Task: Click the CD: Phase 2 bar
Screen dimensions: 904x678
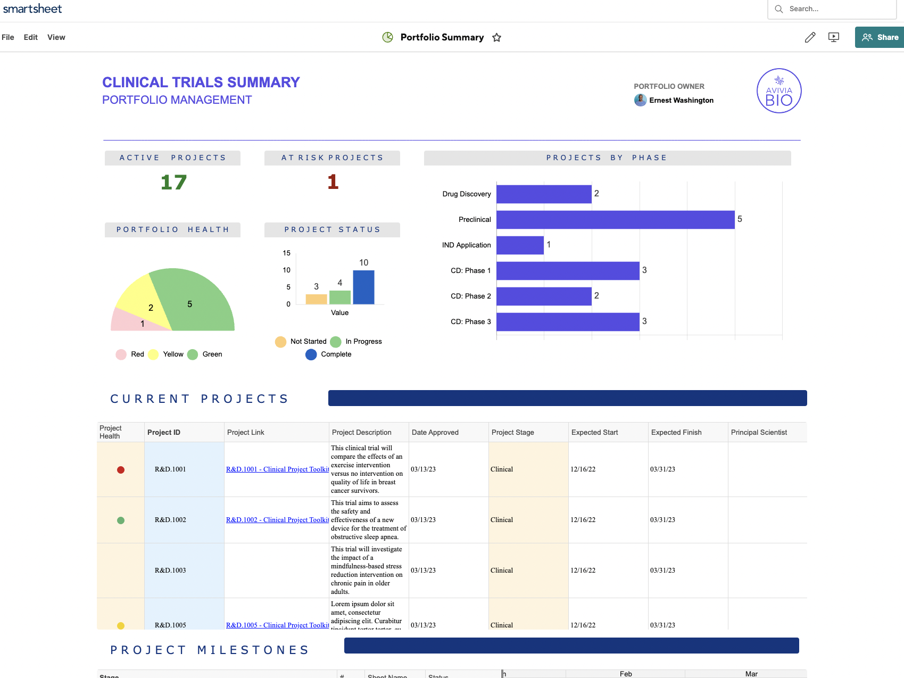Action: (x=544, y=296)
